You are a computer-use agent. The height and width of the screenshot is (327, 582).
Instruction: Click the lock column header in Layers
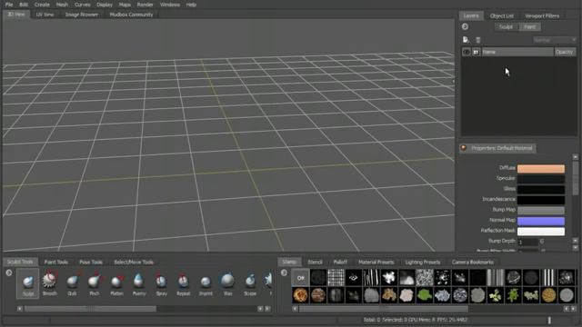click(477, 52)
